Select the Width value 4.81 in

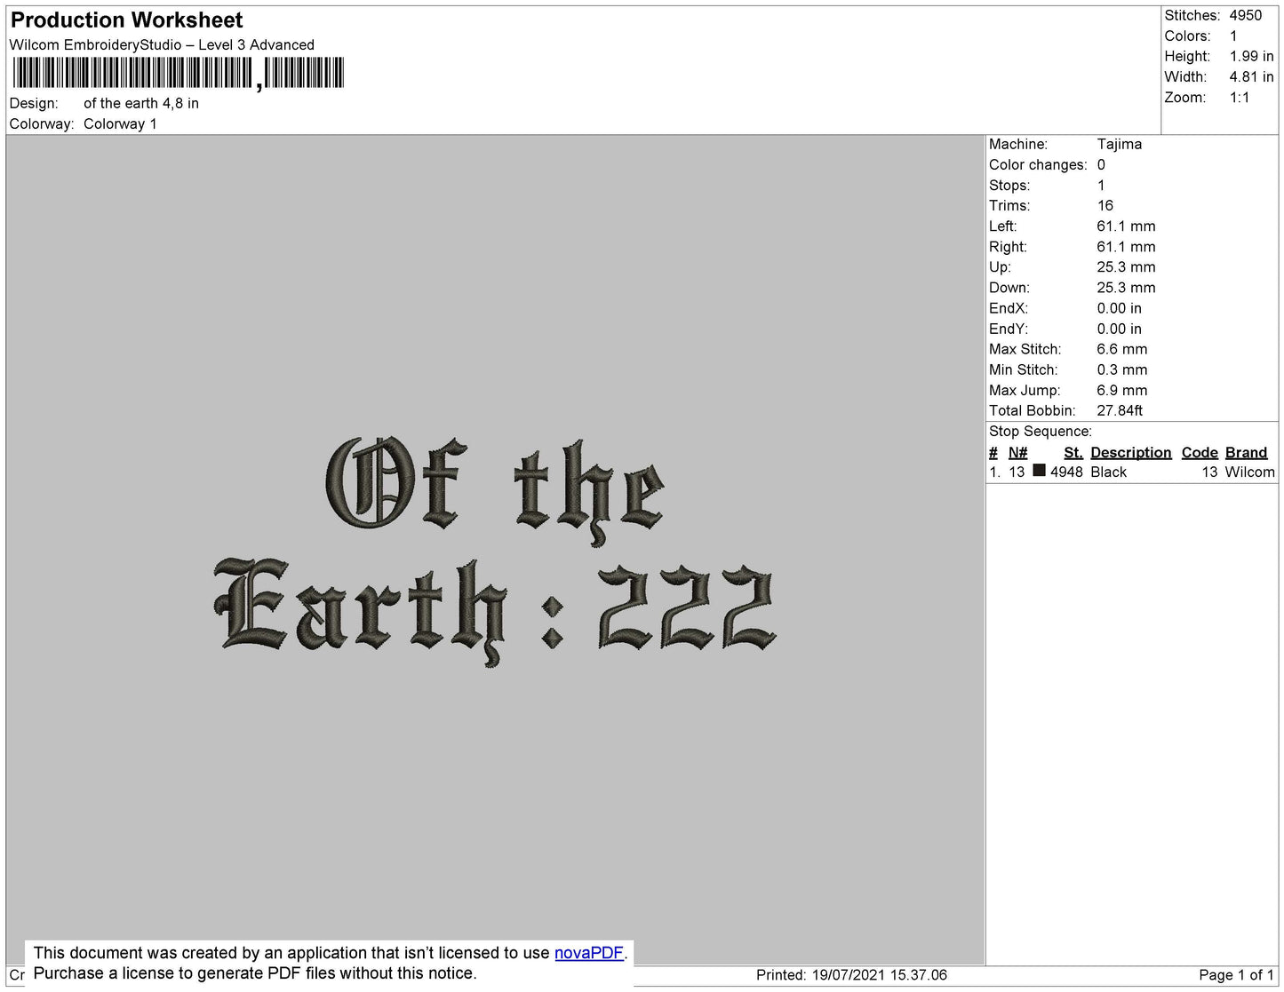[x=1252, y=76]
